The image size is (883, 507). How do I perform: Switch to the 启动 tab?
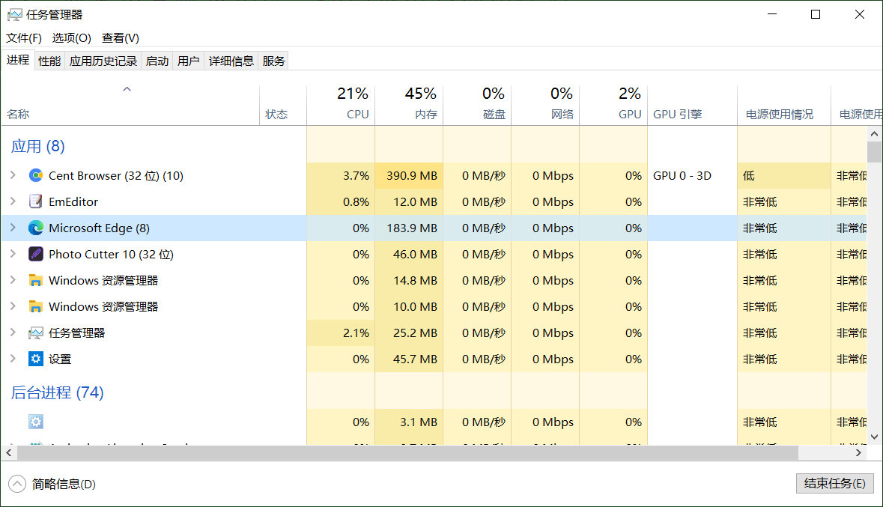(157, 60)
